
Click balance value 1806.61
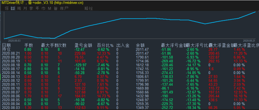(142, 77)
